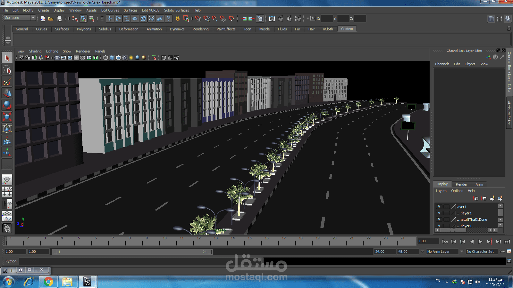Switch to the Render layer tab
Viewport: 513px width, 288px height.
(x=461, y=184)
